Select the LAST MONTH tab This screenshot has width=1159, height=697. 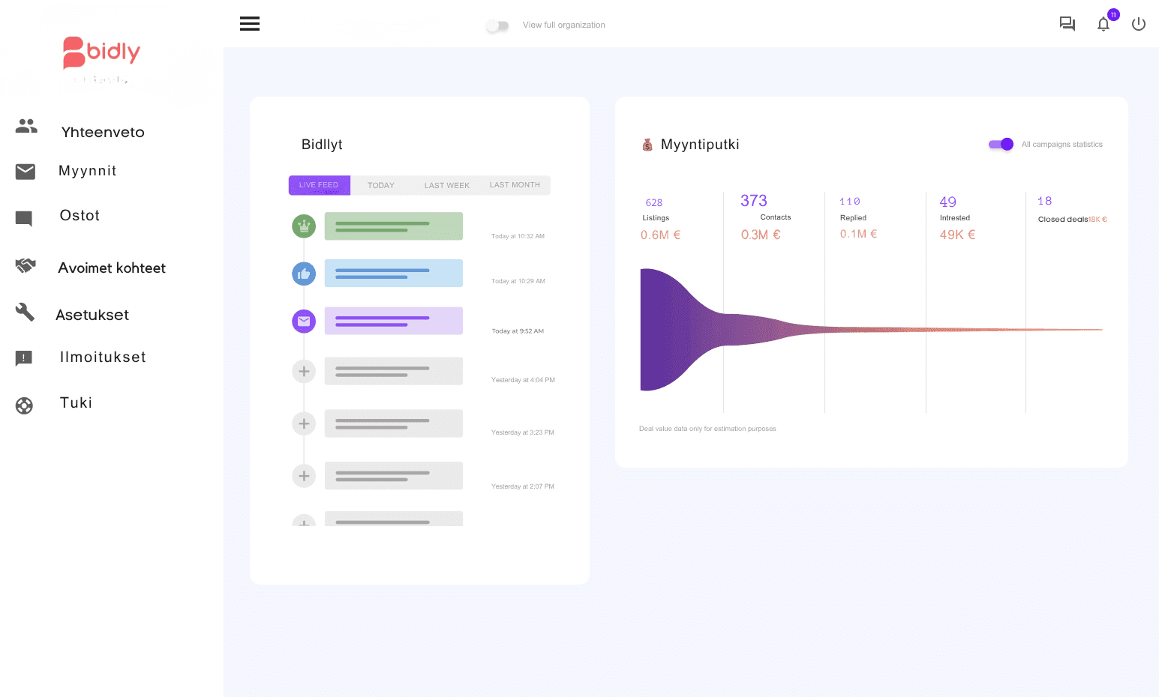point(515,185)
